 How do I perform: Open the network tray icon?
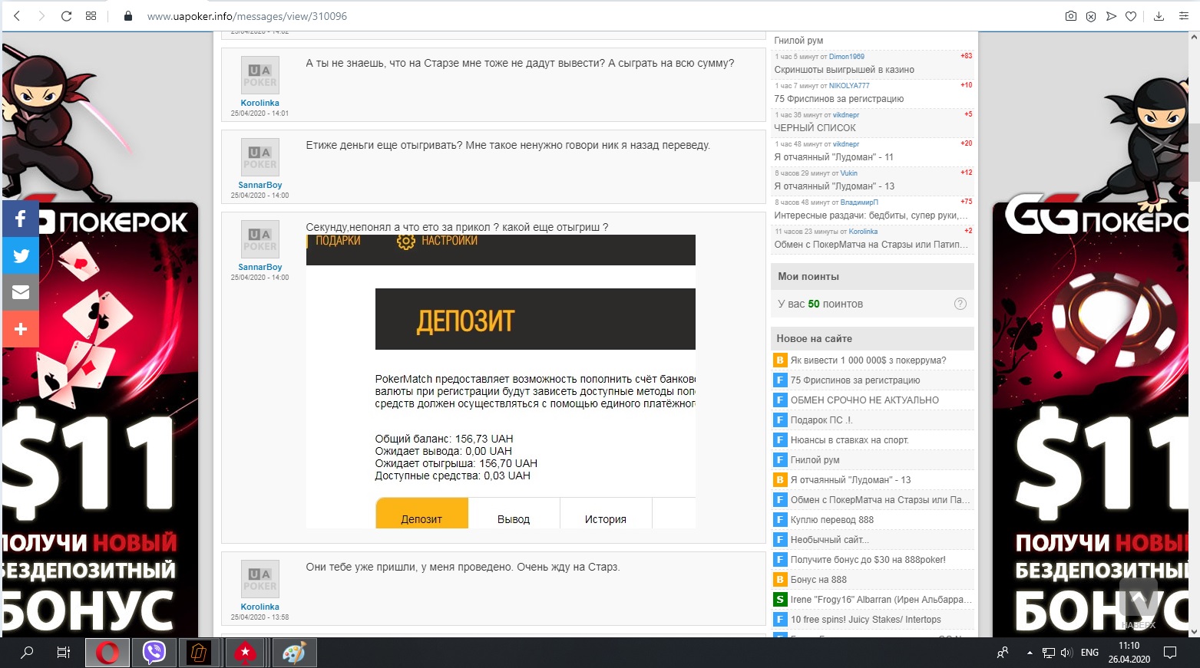click(x=1049, y=653)
